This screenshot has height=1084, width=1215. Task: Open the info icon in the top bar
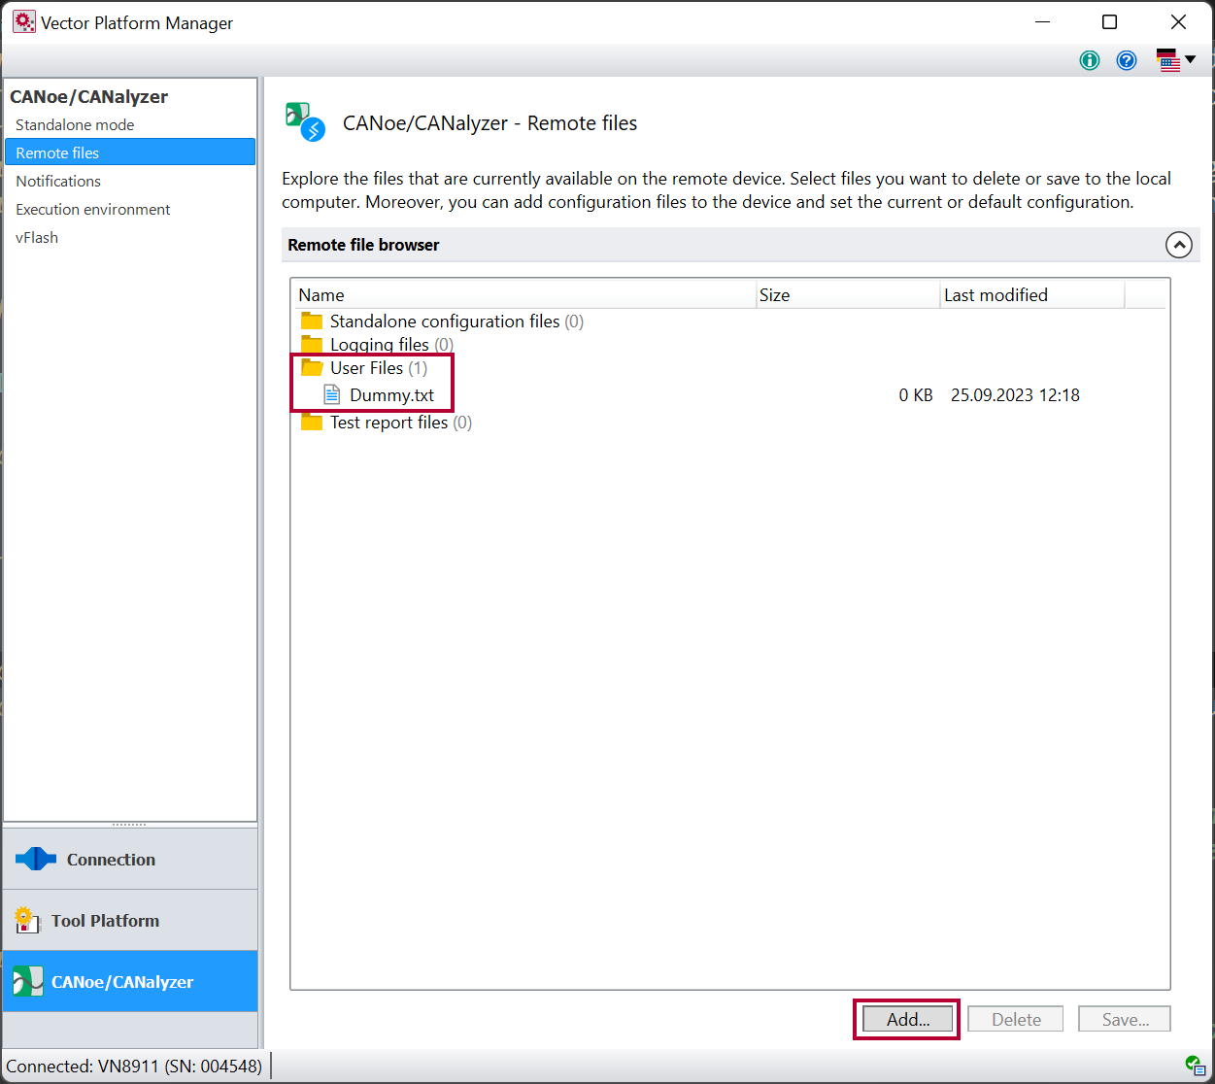(1090, 60)
